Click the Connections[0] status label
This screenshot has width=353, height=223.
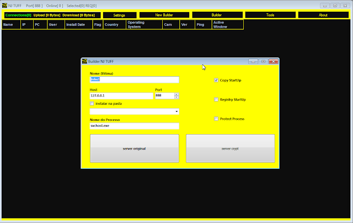click(18, 15)
